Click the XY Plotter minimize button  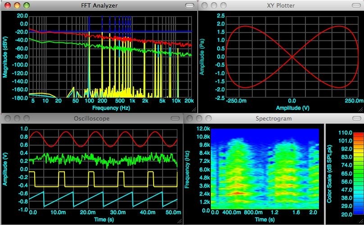[214, 5]
